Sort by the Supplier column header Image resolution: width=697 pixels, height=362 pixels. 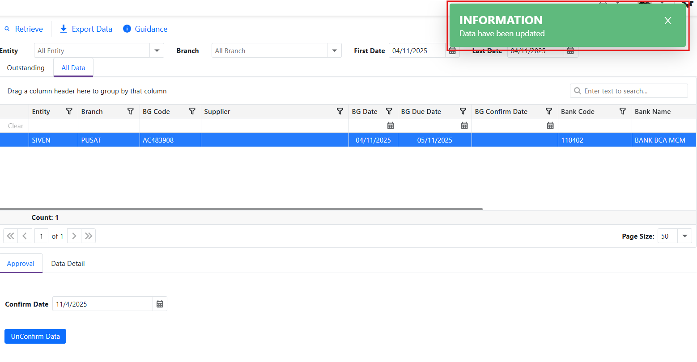(217, 112)
